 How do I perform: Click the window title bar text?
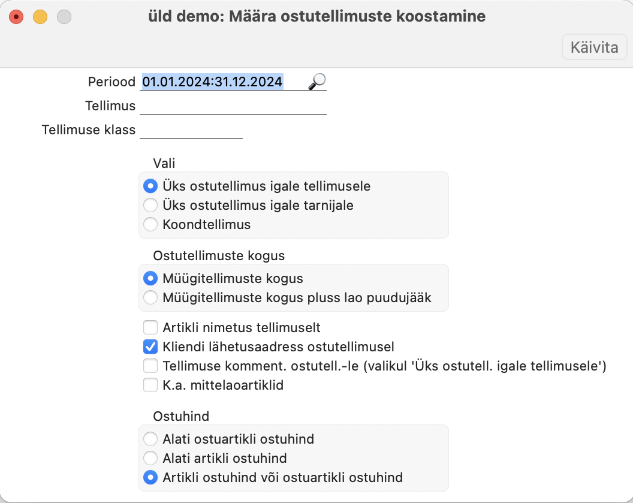click(x=316, y=17)
